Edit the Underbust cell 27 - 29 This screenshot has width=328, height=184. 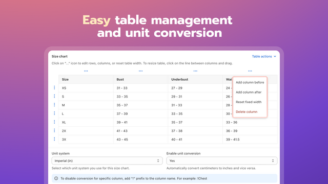click(195, 88)
